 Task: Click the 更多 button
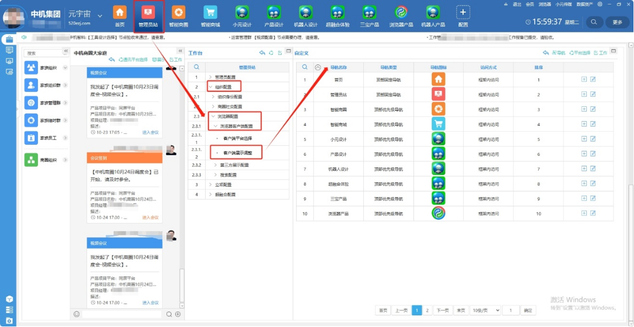[x=617, y=22]
